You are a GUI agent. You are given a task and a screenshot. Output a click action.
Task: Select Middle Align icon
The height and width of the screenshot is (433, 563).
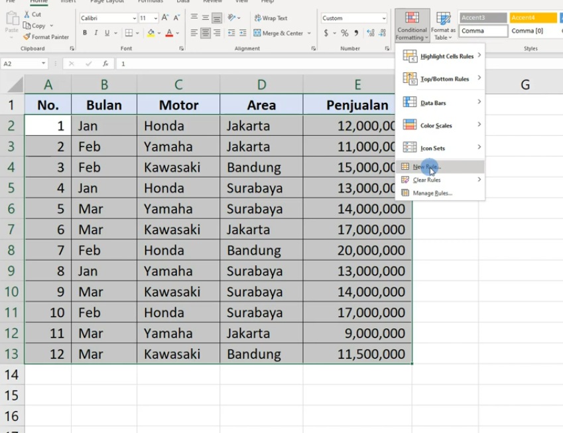[206, 17]
